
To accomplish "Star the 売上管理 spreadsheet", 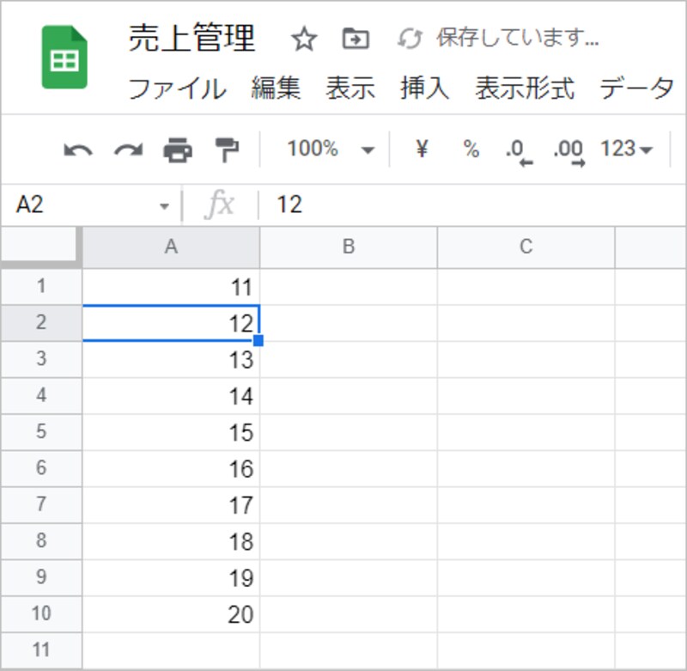I will click(x=302, y=40).
